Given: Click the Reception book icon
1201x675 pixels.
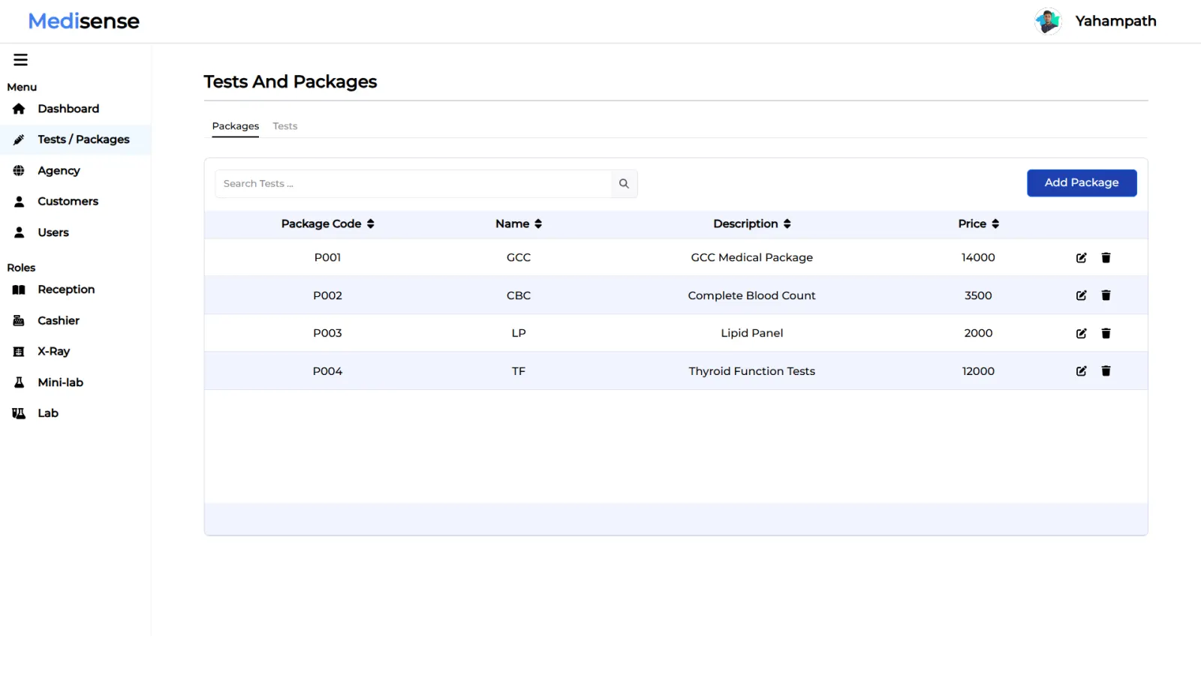Looking at the screenshot, I should point(19,289).
